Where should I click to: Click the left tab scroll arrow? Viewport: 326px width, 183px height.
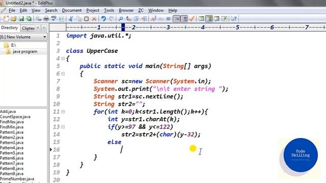tap(38, 28)
